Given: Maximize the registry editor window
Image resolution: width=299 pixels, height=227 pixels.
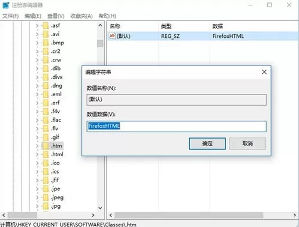Looking at the screenshot, I should [270, 5].
